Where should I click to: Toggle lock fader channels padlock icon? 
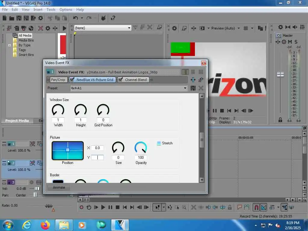pyautogui.click(x=280, y=120)
